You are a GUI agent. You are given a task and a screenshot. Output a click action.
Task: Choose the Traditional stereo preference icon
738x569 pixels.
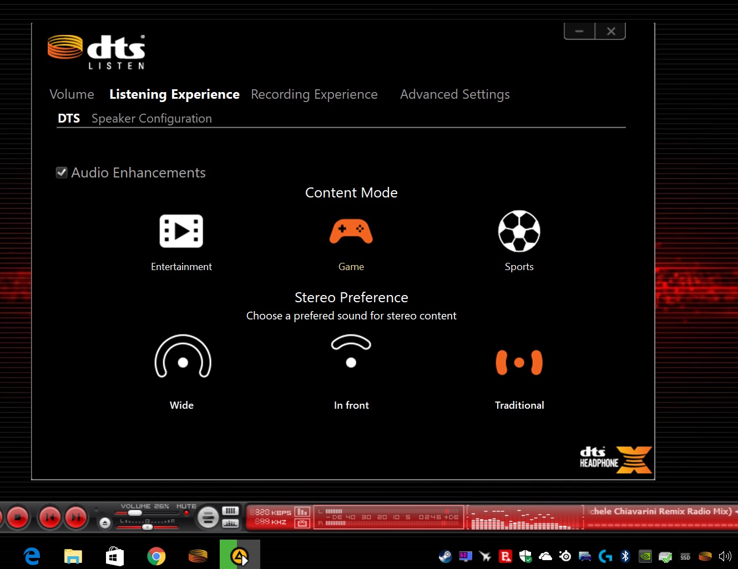point(519,363)
